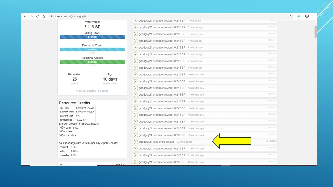Open goodguy24 link in 2 minutes ago row

145,27
